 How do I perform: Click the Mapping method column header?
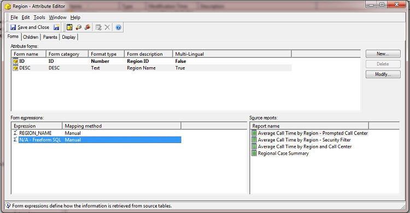point(121,126)
